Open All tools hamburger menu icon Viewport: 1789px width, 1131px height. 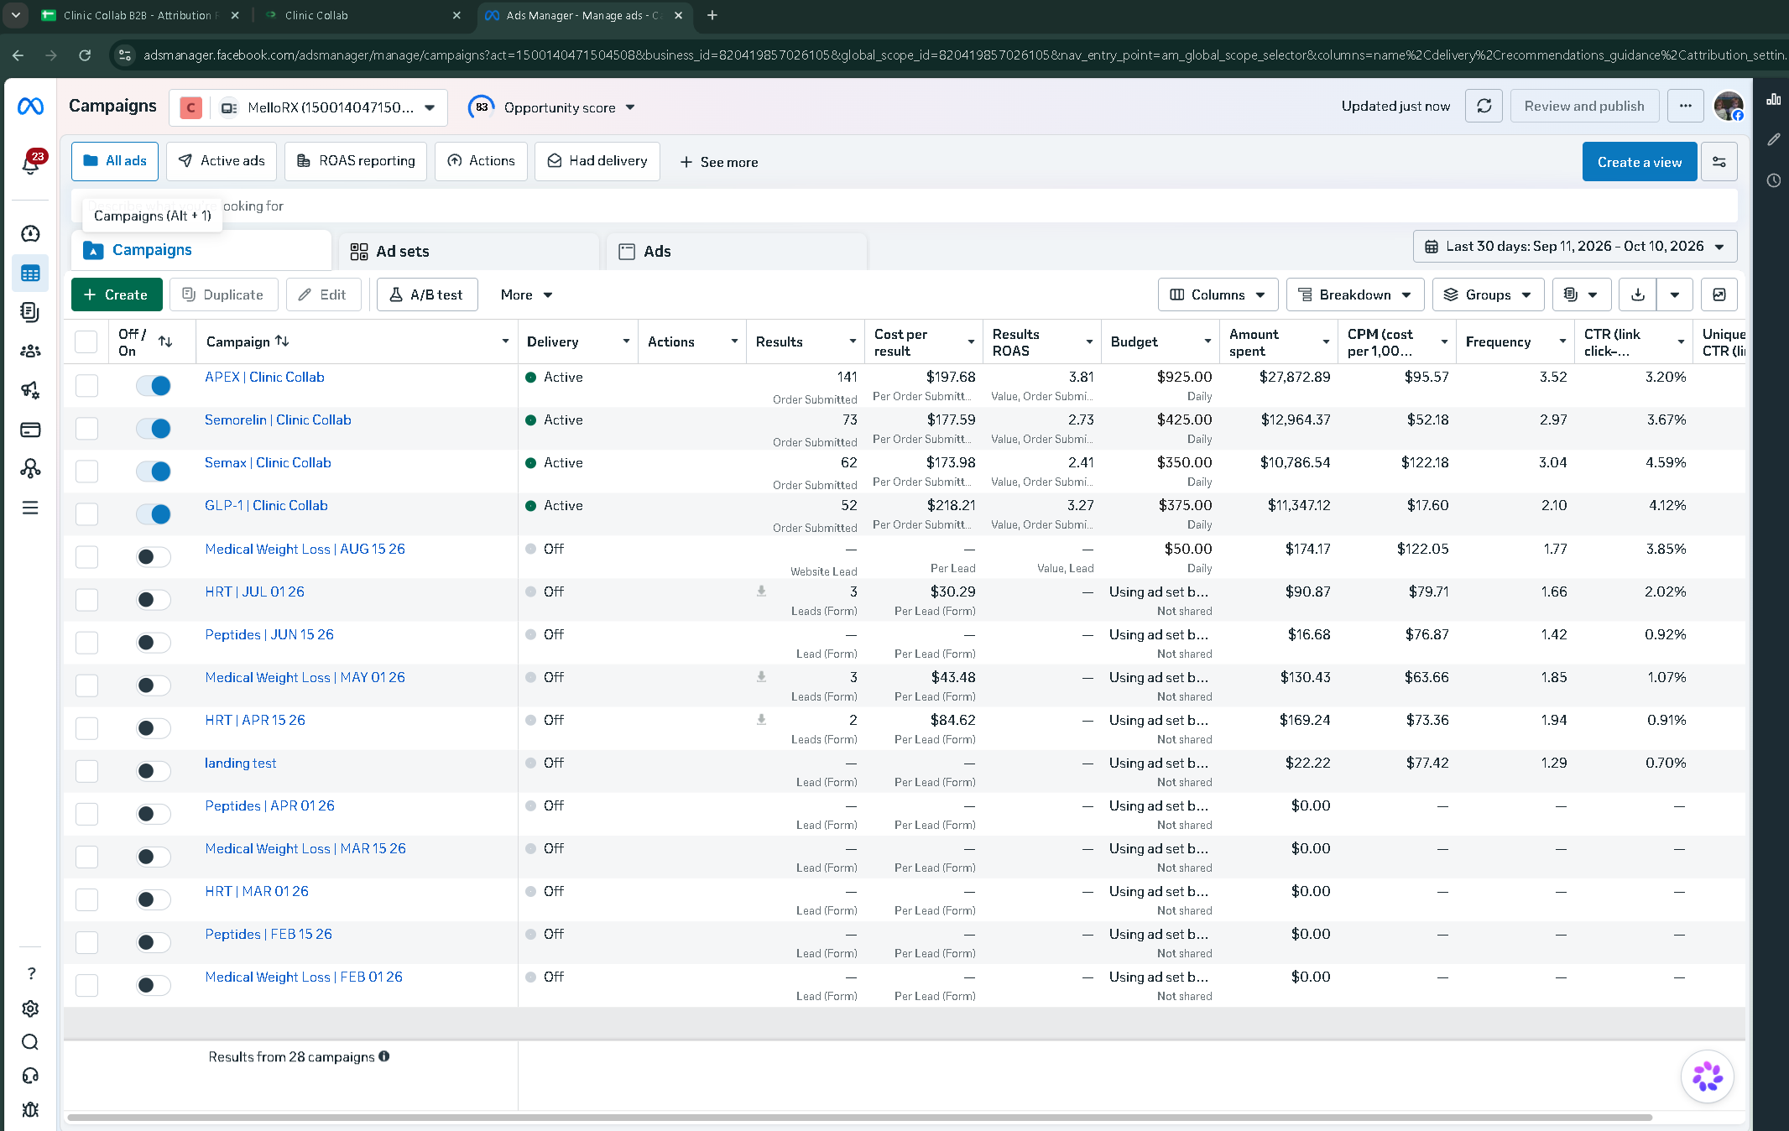tap(30, 508)
